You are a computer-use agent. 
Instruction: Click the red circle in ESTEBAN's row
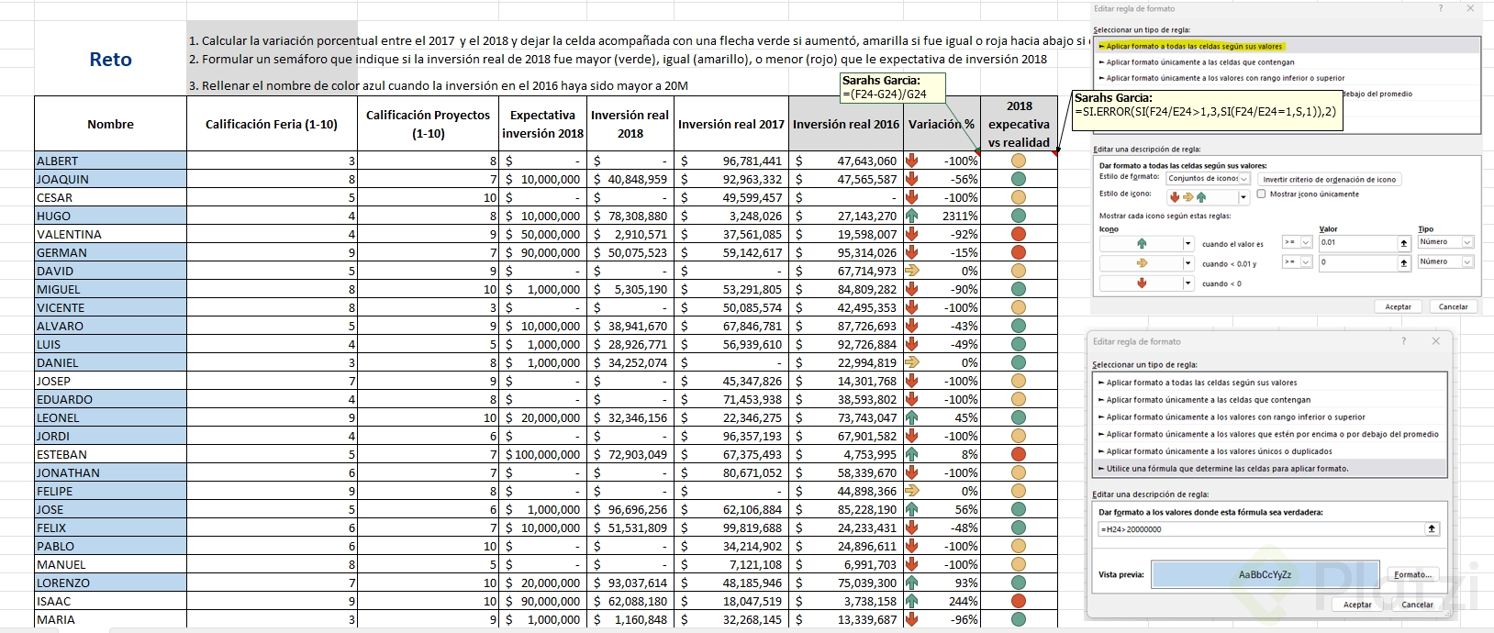(x=1018, y=454)
